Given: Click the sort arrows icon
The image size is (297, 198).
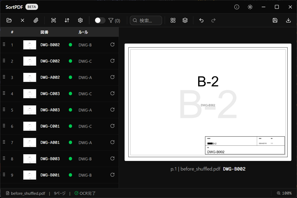Looking at the screenshot, I should point(67,20).
